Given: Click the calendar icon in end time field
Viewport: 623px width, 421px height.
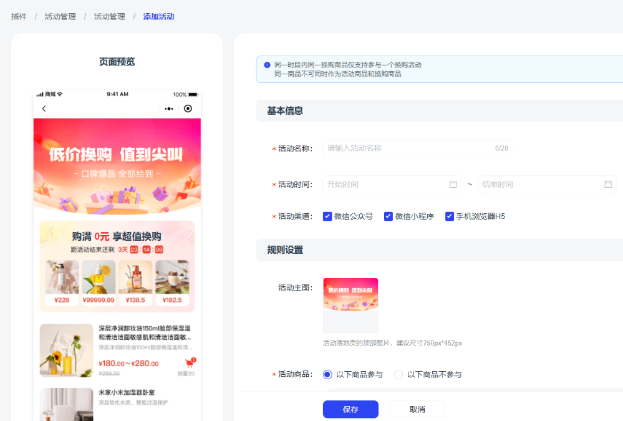Looking at the screenshot, I should pyautogui.click(x=608, y=184).
